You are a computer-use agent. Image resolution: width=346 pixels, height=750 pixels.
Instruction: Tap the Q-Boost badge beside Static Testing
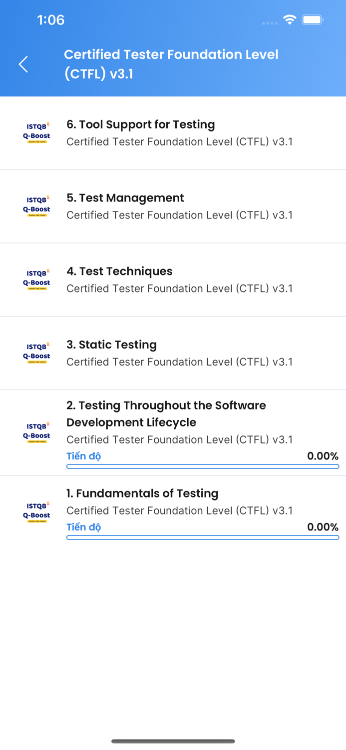(x=36, y=352)
